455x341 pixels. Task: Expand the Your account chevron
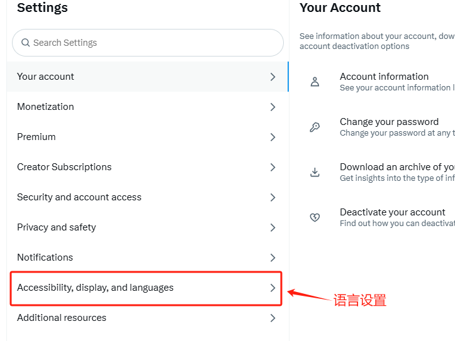click(272, 77)
